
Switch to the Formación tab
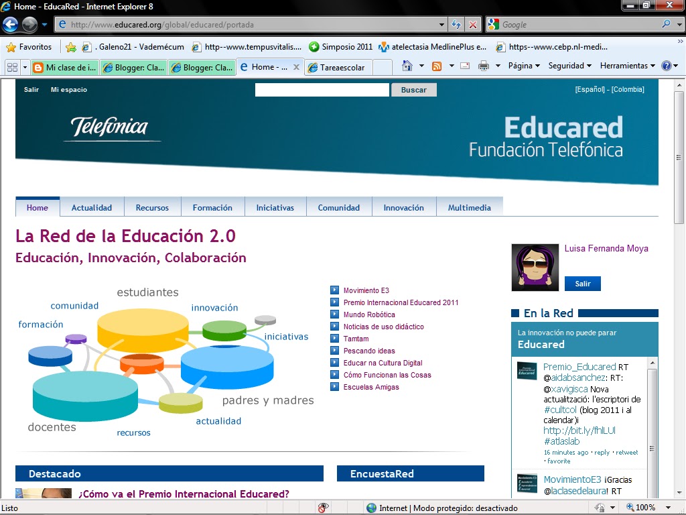click(x=213, y=207)
